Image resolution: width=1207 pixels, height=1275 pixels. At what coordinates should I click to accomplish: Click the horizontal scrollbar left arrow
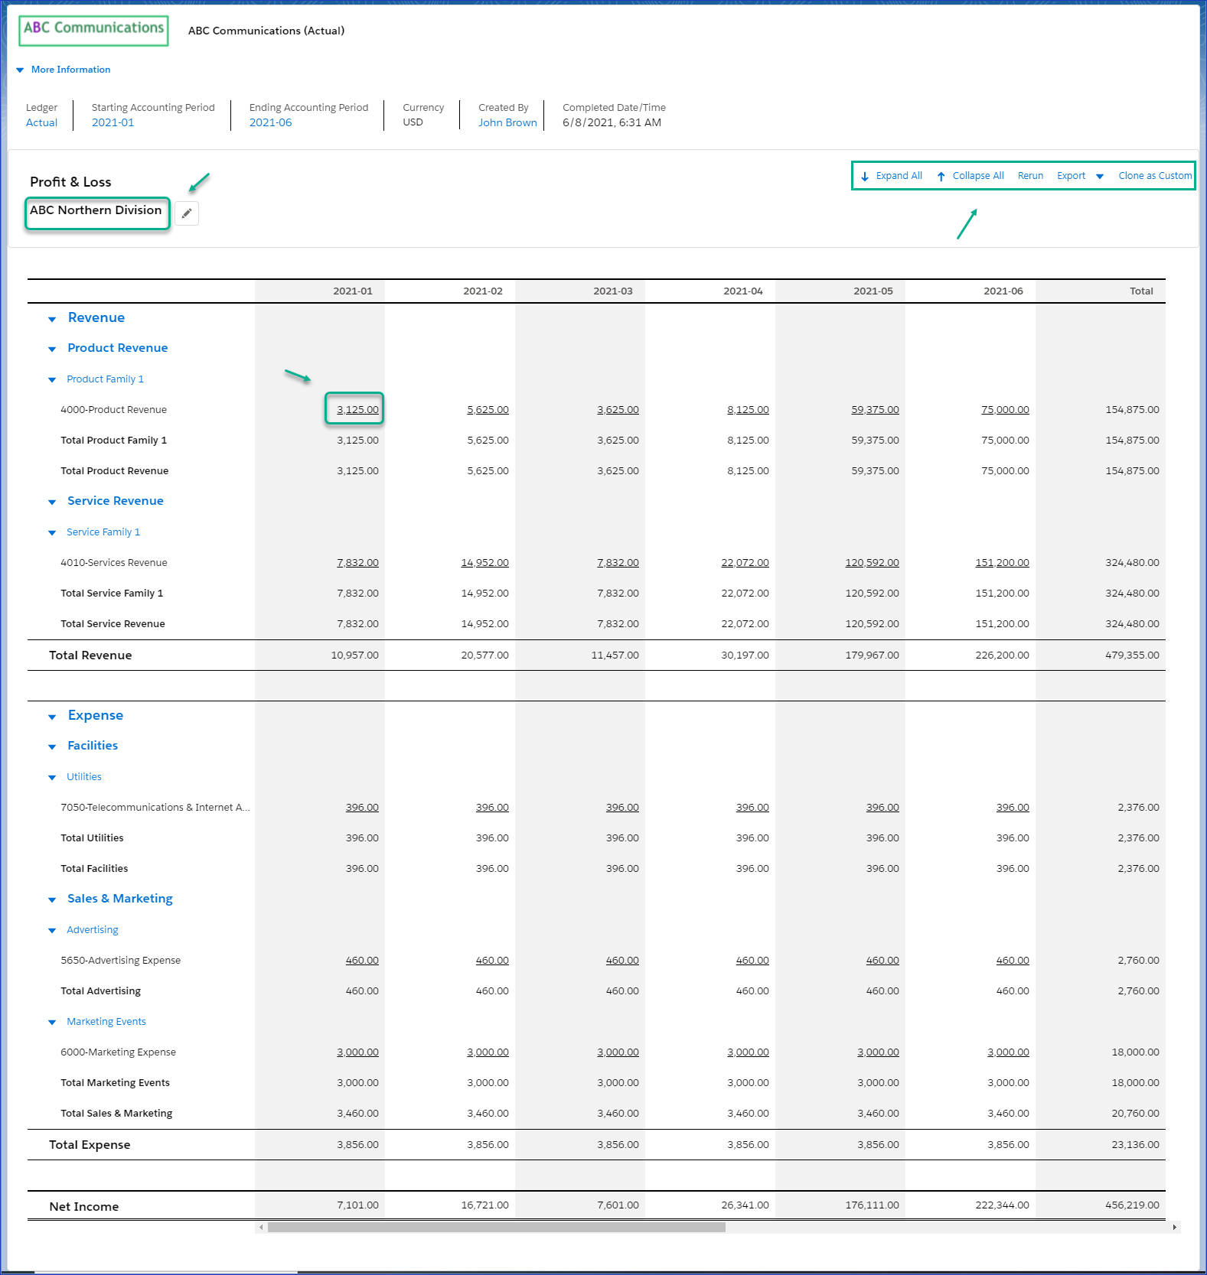click(x=261, y=1227)
